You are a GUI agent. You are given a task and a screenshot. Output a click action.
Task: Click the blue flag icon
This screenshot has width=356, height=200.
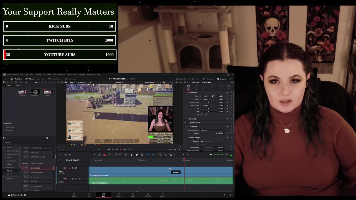point(147,155)
